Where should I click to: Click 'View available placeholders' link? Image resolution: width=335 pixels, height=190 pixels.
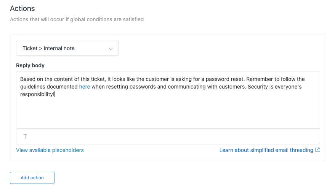(50, 150)
